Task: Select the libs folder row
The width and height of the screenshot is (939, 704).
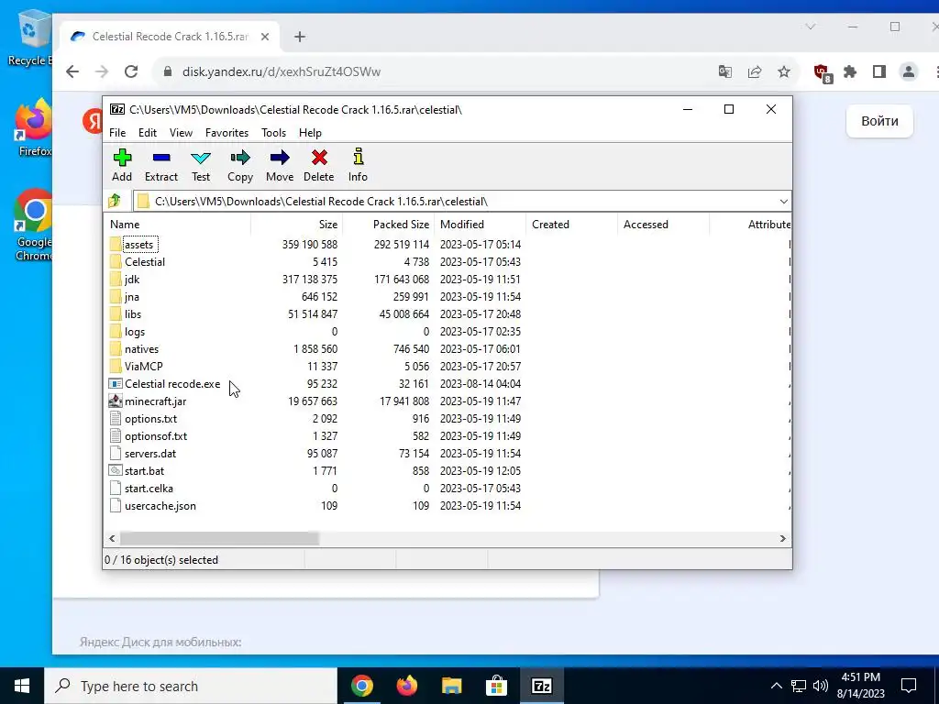Action: 447,314
